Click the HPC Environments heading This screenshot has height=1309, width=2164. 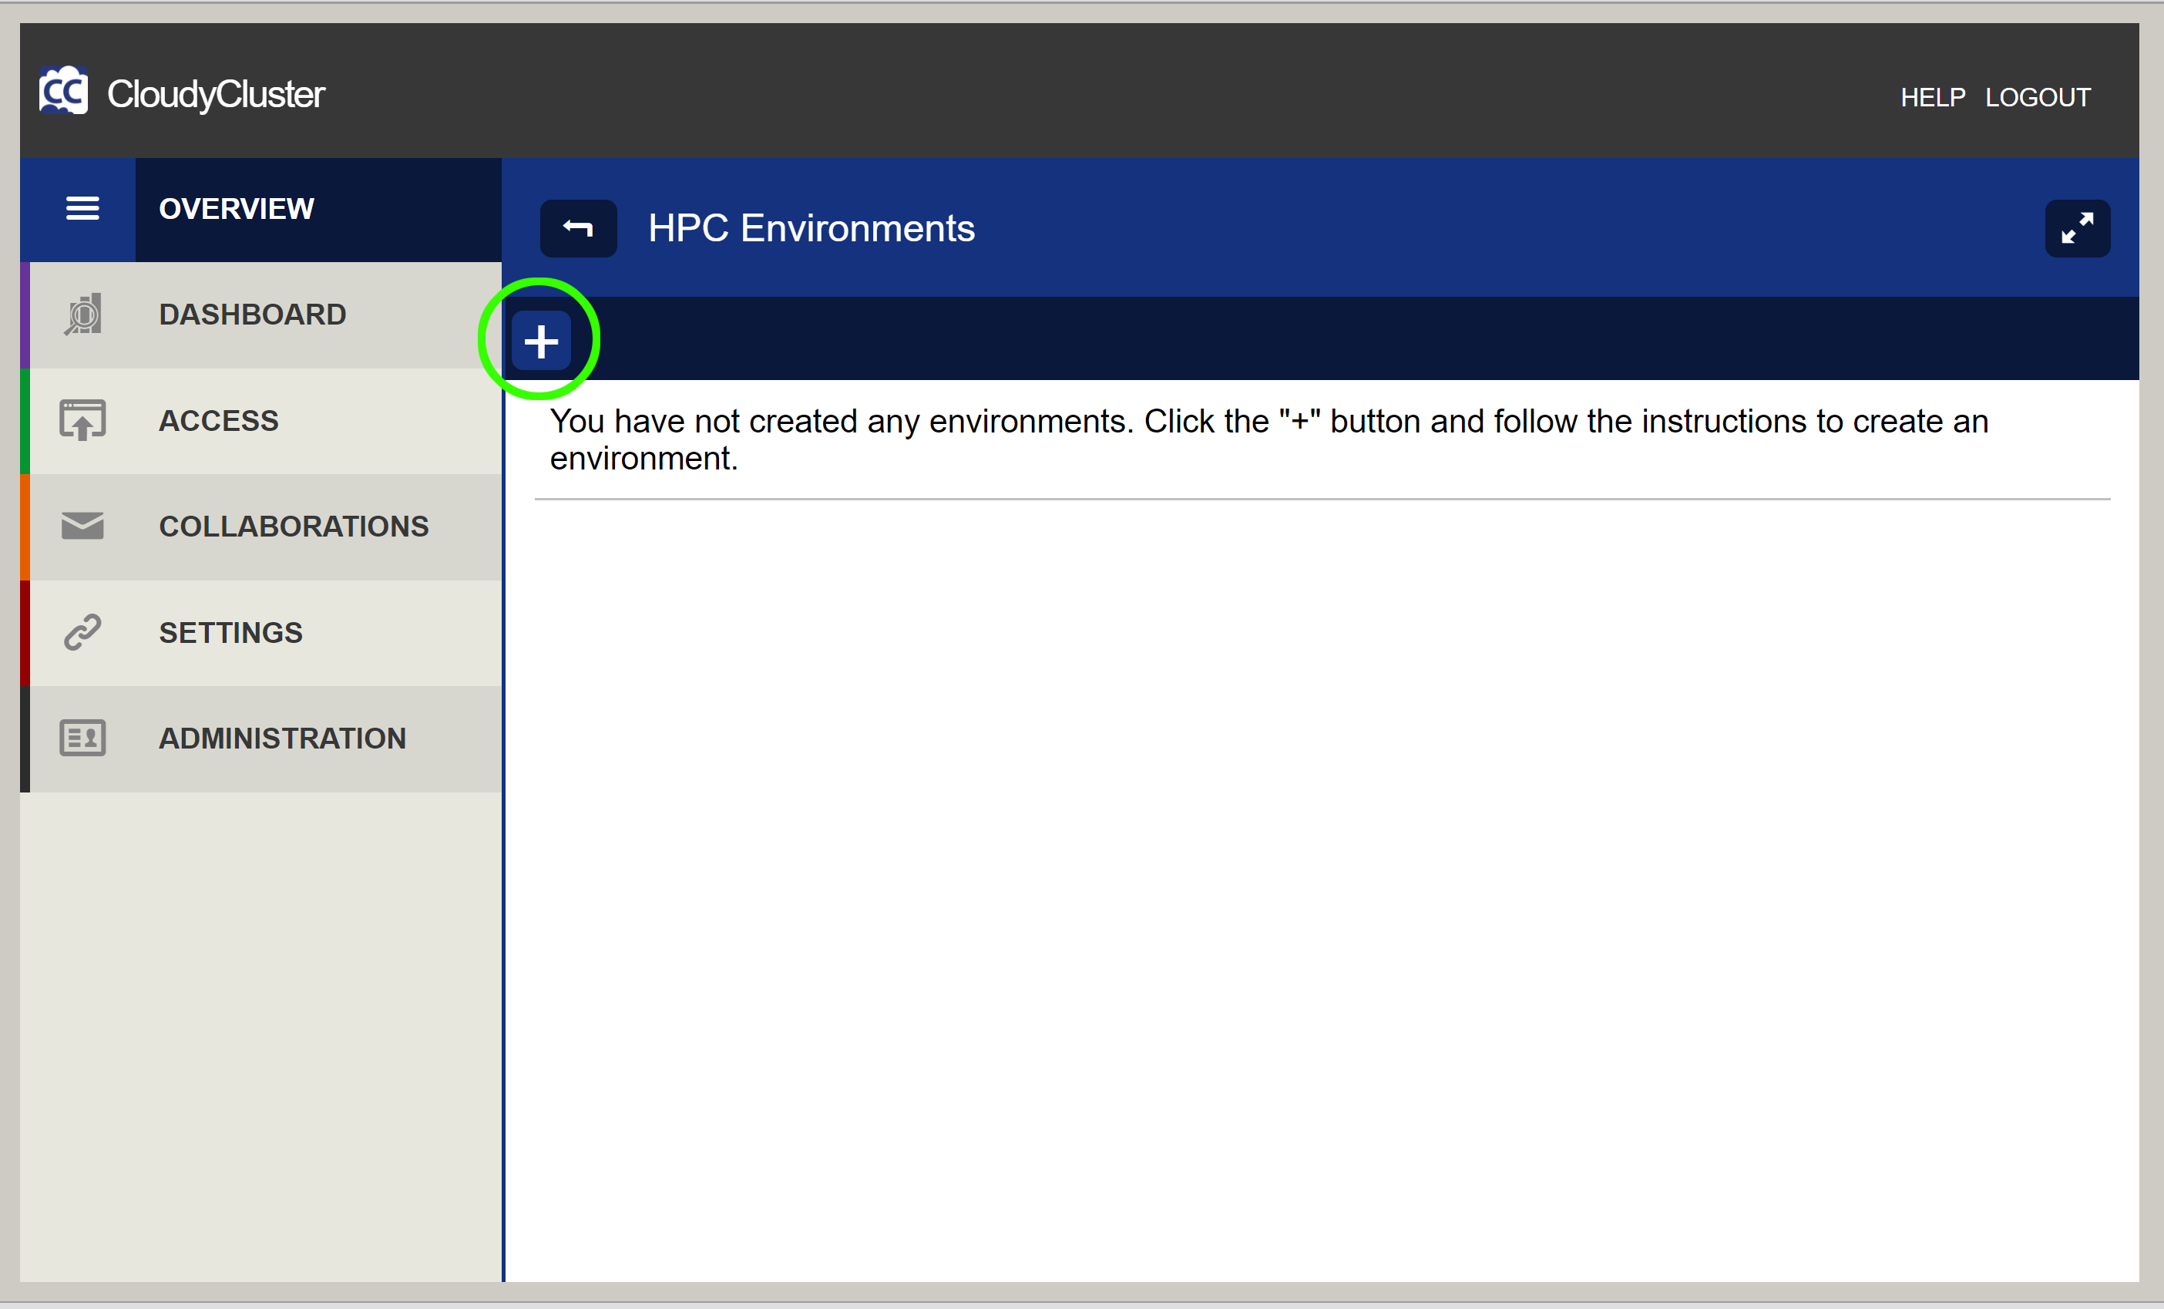click(x=811, y=228)
